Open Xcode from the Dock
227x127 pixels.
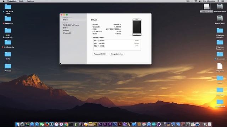coord(134,124)
